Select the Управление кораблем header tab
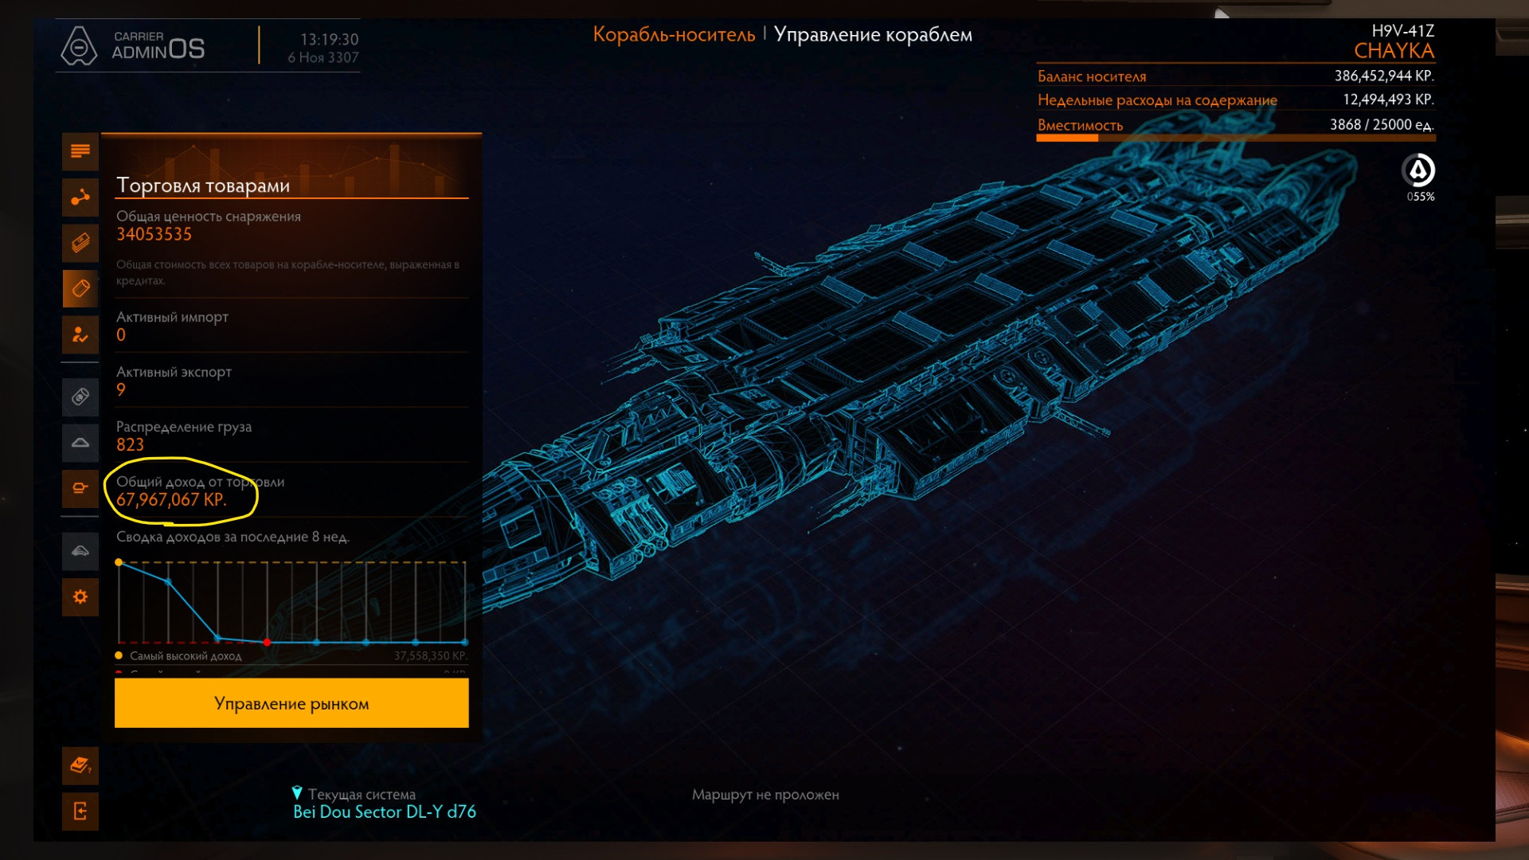 coord(873,35)
